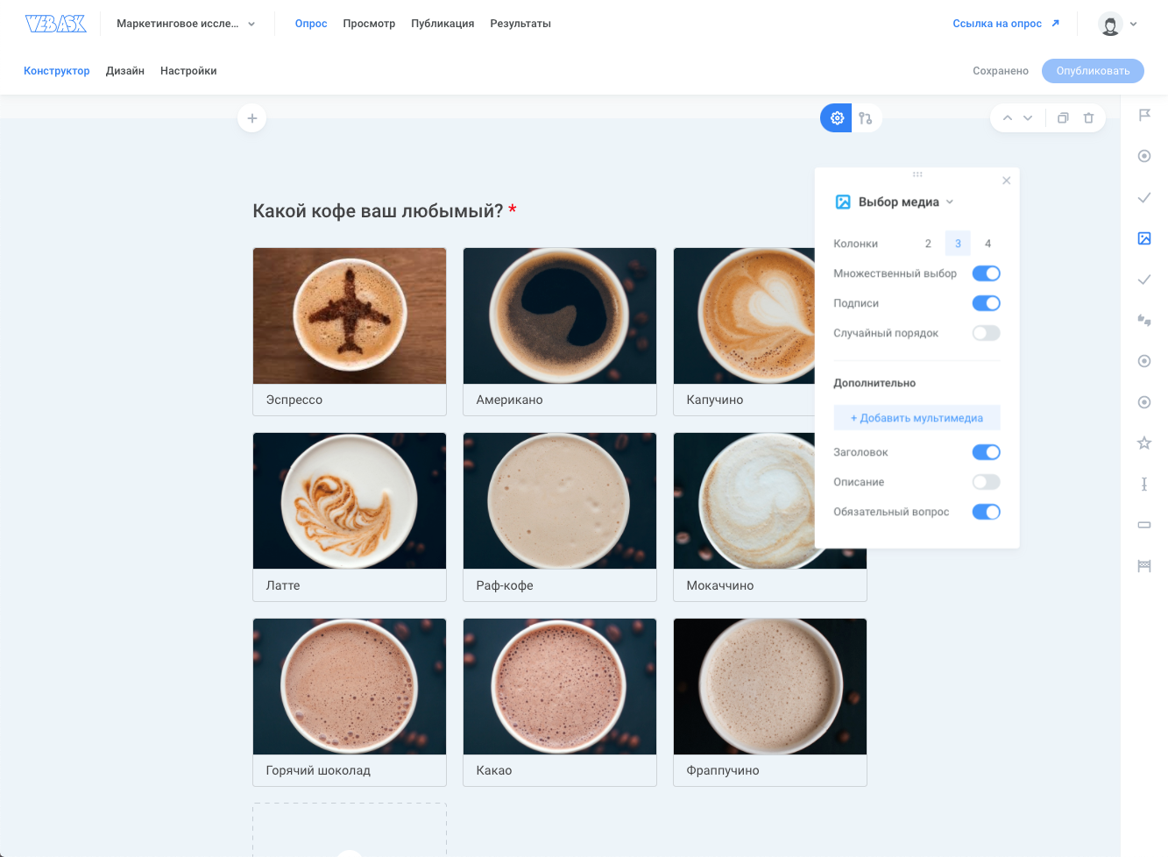This screenshot has width=1168, height=857.
Task: Set Колонки to 2
Action: point(928,244)
